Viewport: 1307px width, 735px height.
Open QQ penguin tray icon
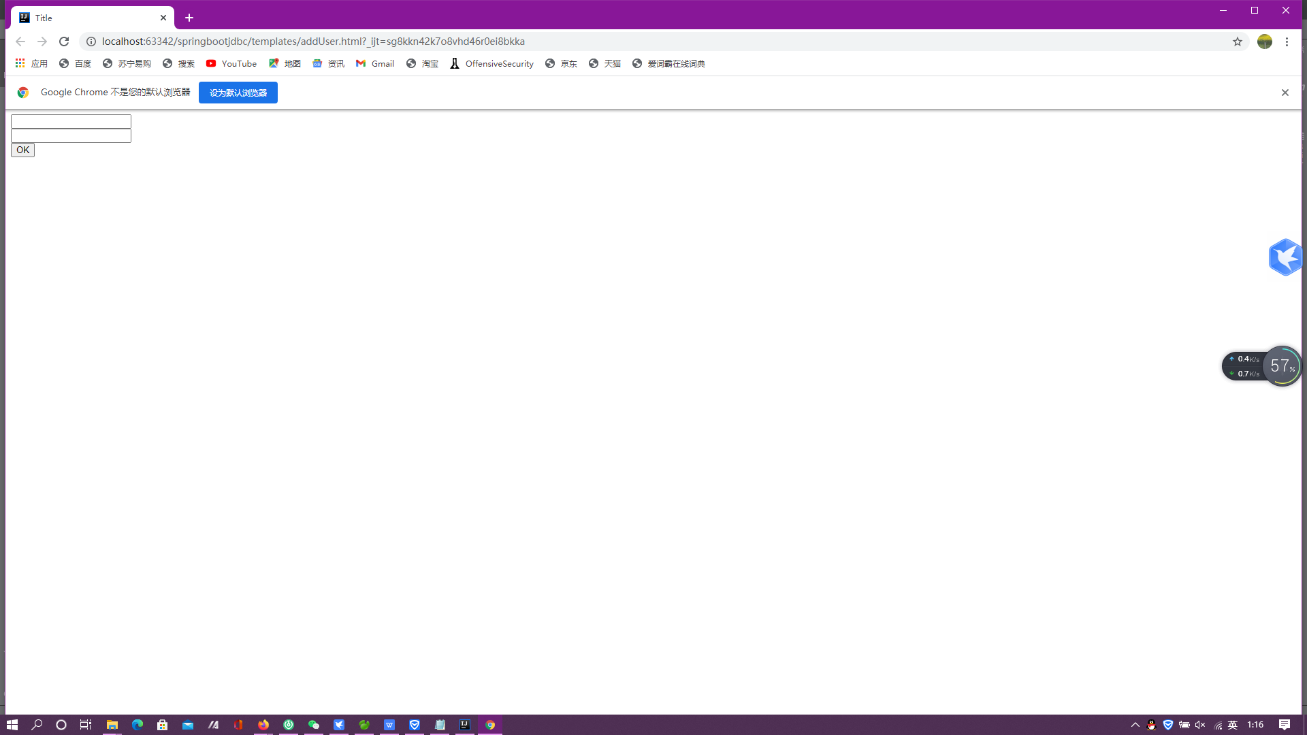(x=1152, y=725)
